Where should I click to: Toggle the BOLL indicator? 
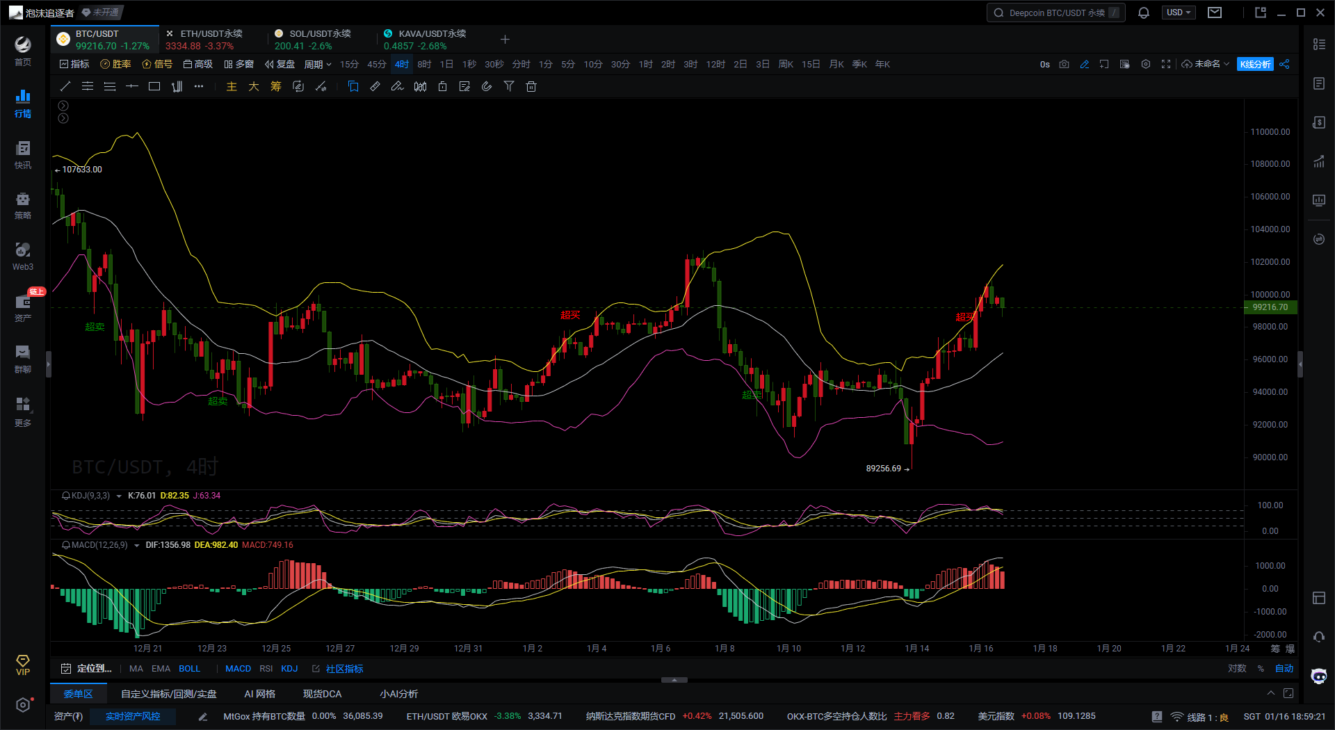pyautogui.click(x=189, y=668)
